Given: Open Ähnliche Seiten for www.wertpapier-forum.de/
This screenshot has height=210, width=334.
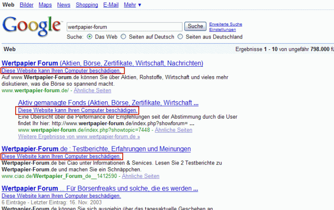Looking at the screenshot, I should click(92, 90).
